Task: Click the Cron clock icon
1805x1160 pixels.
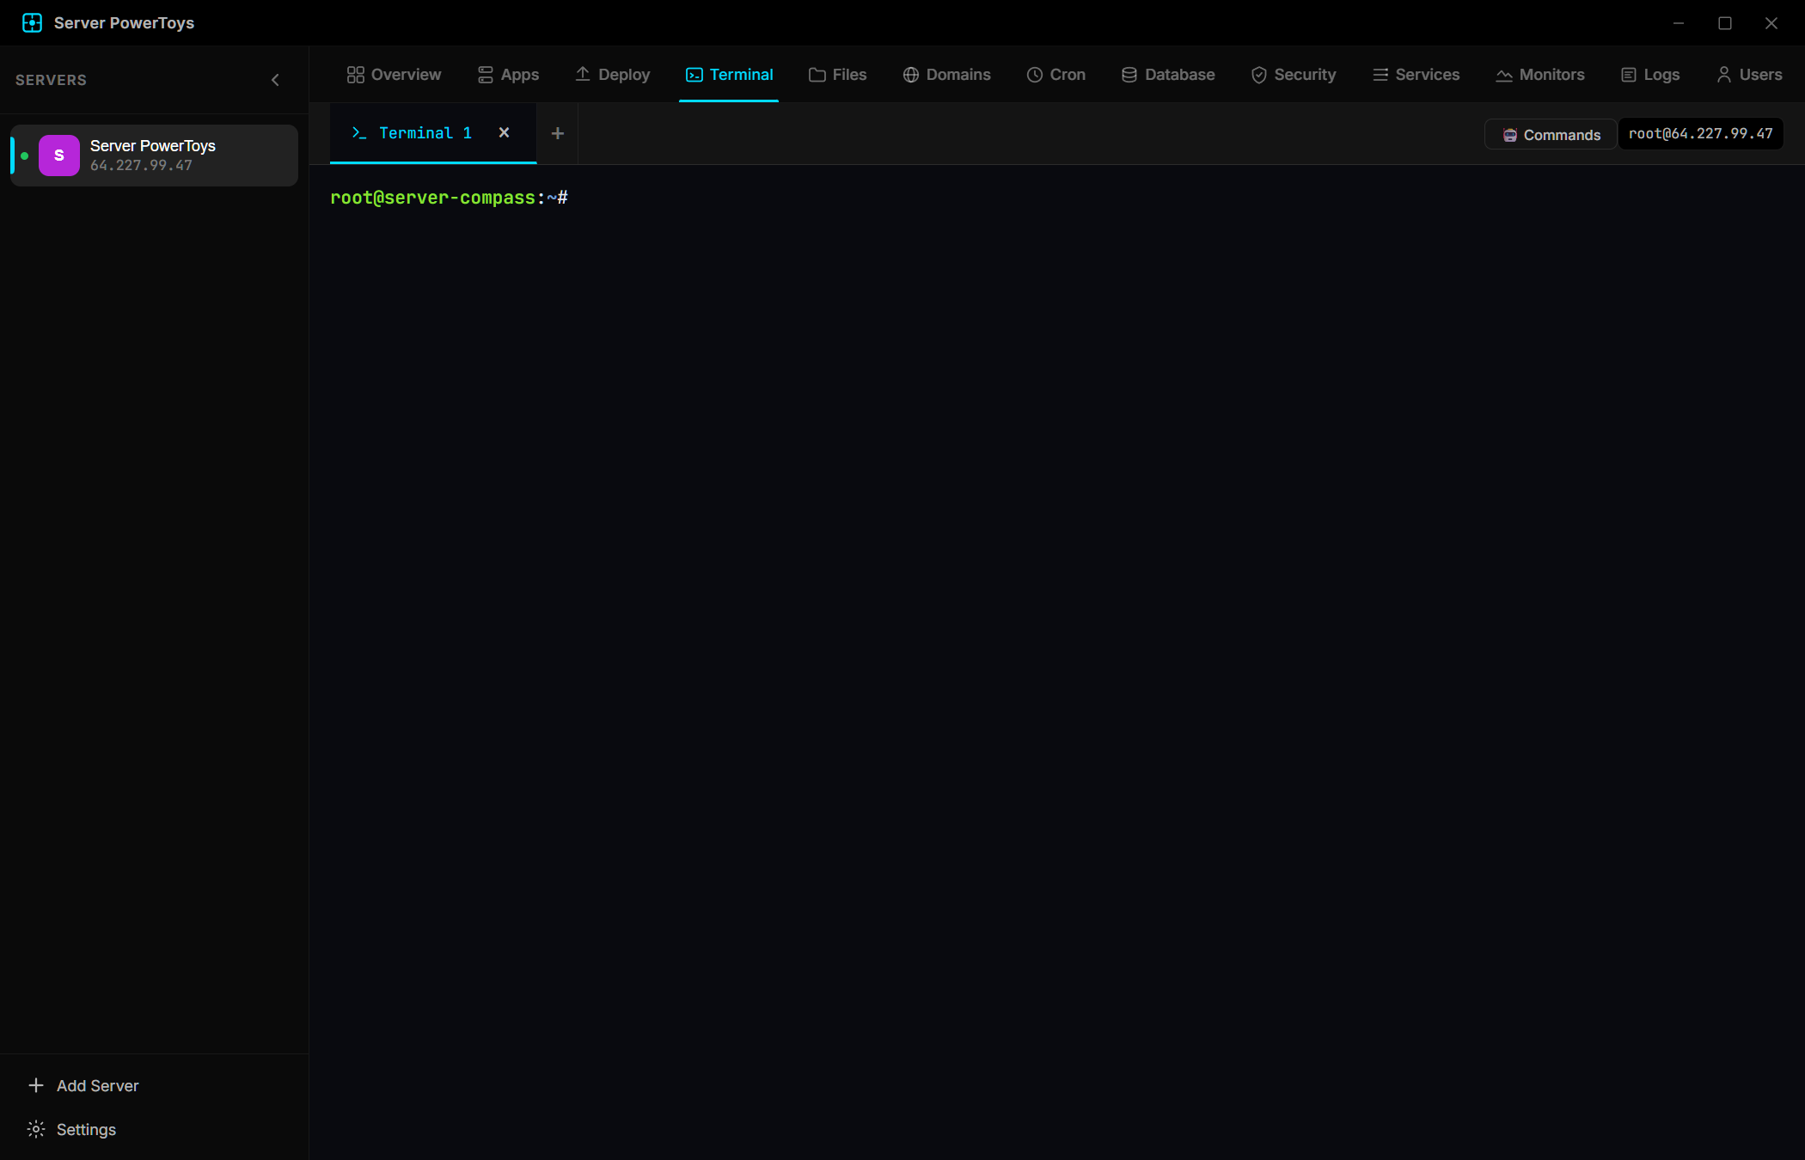Action: 1035,75
